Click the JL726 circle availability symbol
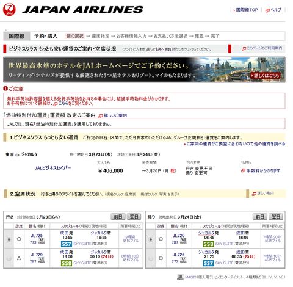The image size is (293, 287). coord(161,258)
